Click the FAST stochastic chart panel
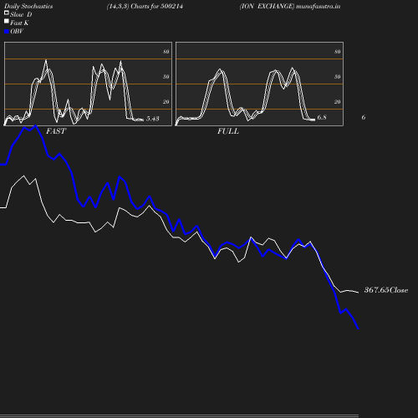This screenshot has height=418, width=418. click(x=88, y=84)
